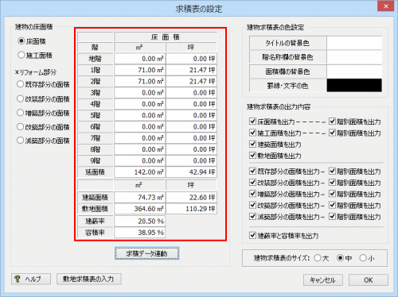This screenshot has width=398, height=297.
Task: Disable 建蔽率と容積率を出力 checkbox
Action: click(x=252, y=235)
